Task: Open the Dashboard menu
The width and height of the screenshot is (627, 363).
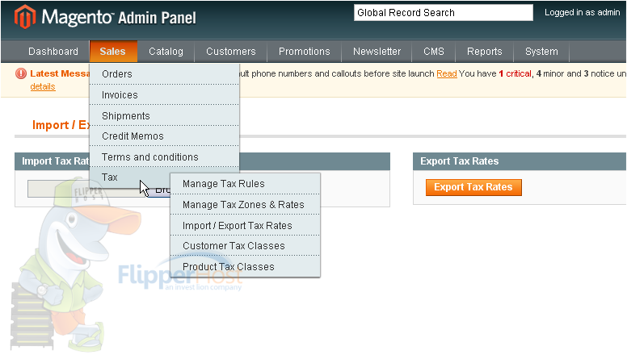Action: click(53, 52)
